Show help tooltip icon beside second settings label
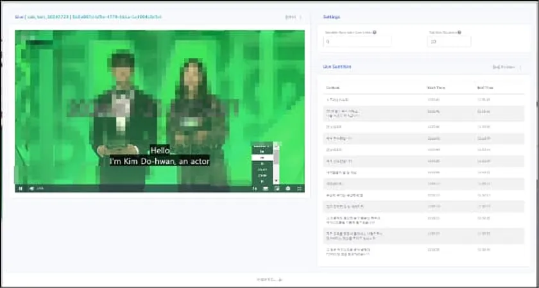The width and height of the screenshot is (539, 288). point(459,32)
